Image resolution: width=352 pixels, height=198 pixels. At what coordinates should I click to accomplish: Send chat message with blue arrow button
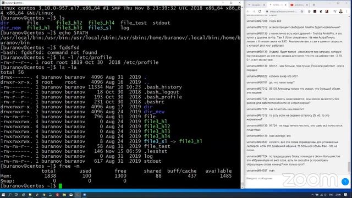click(x=345, y=182)
